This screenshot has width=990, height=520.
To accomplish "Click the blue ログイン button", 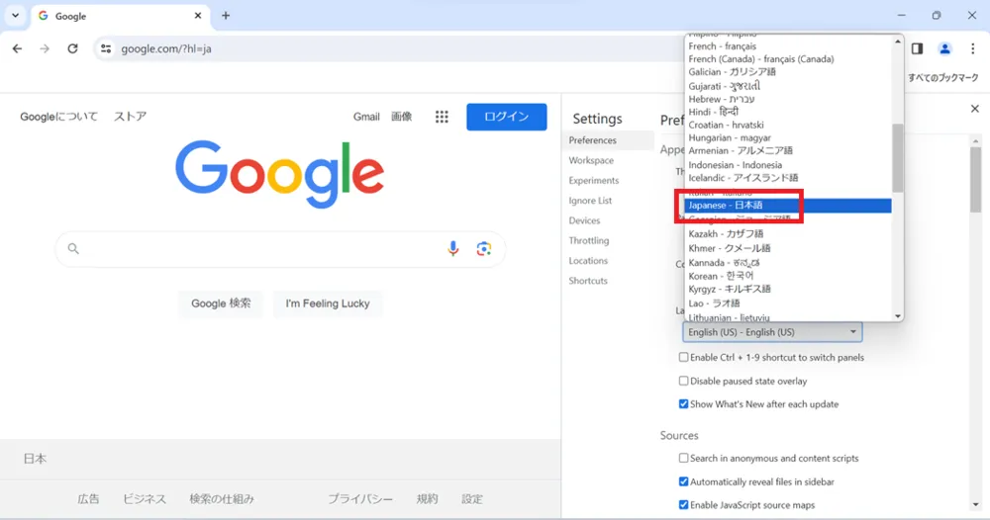I will 506,117.
